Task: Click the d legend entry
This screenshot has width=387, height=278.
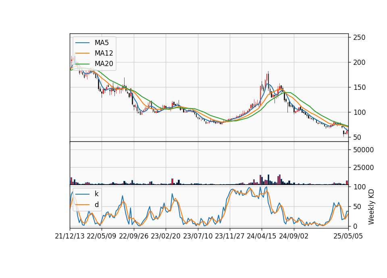Action: pos(97,205)
